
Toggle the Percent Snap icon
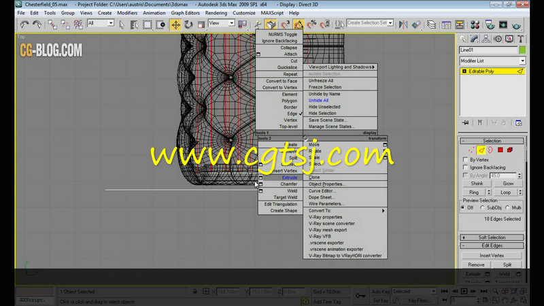pyautogui.click(x=311, y=24)
